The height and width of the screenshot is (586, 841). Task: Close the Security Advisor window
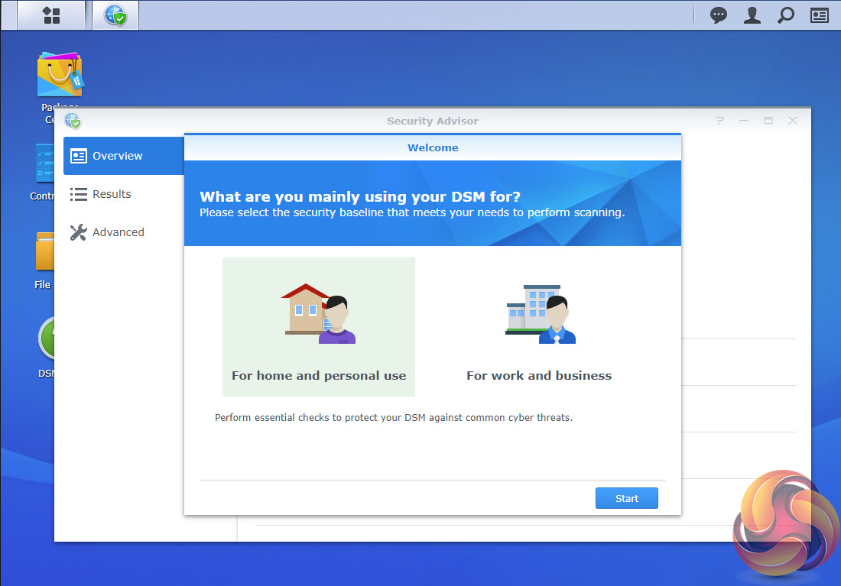793,121
